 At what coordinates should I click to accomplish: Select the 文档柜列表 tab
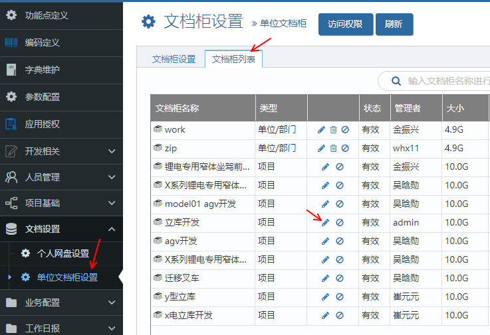[x=234, y=59]
